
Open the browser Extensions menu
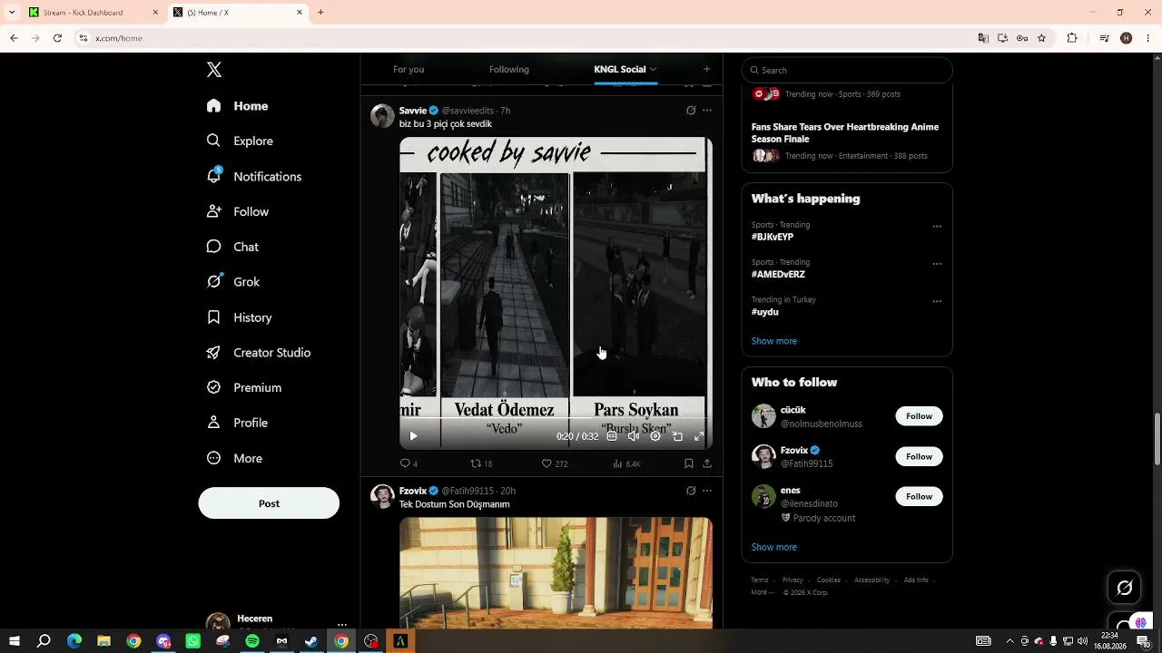tap(1072, 38)
